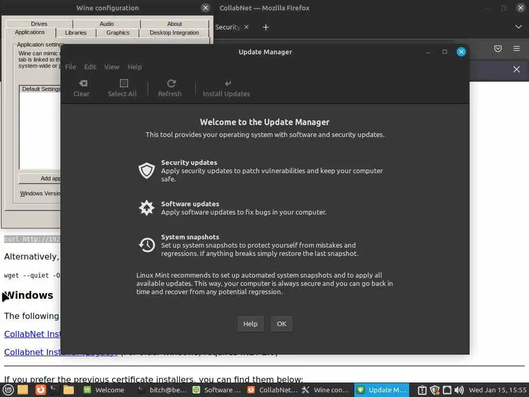This screenshot has width=529, height=397.
Task: Open the Edit menu in Update Manager
Action: pos(90,67)
